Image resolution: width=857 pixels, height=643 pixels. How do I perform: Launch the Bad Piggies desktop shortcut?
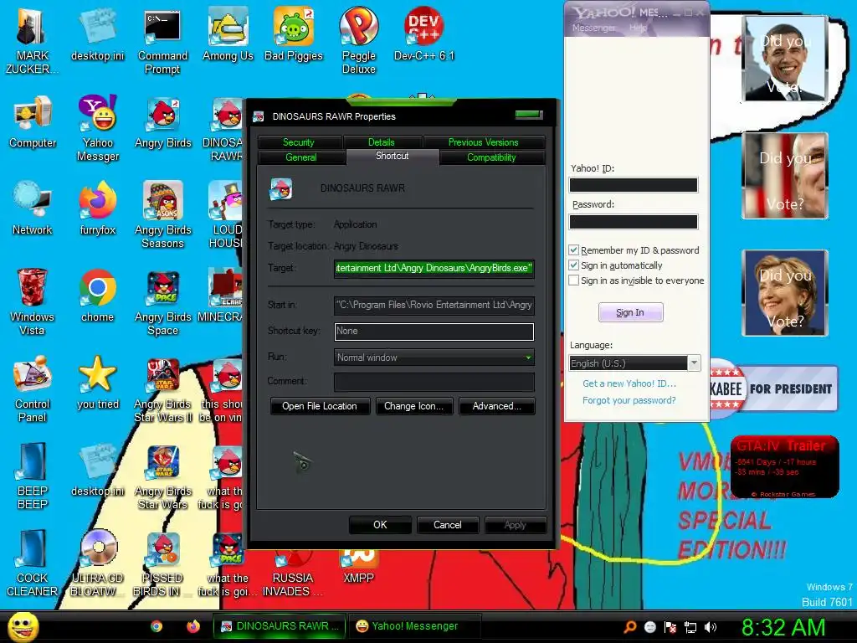click(x=294, y=34)
